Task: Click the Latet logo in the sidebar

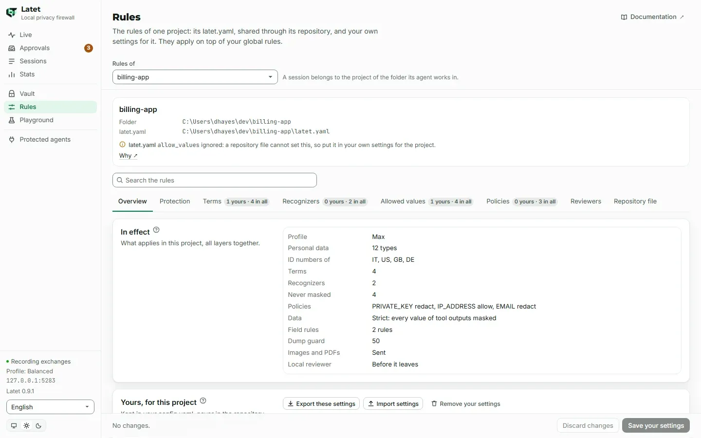Action: [x=12, y=13]
